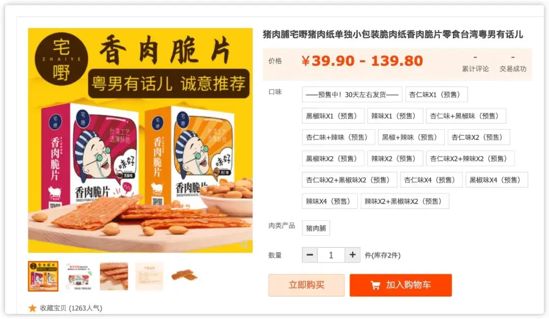Viewport: 549px width, 319px height.
Task: Add item with 加入购物车 button
Action: tap(401, 285)
